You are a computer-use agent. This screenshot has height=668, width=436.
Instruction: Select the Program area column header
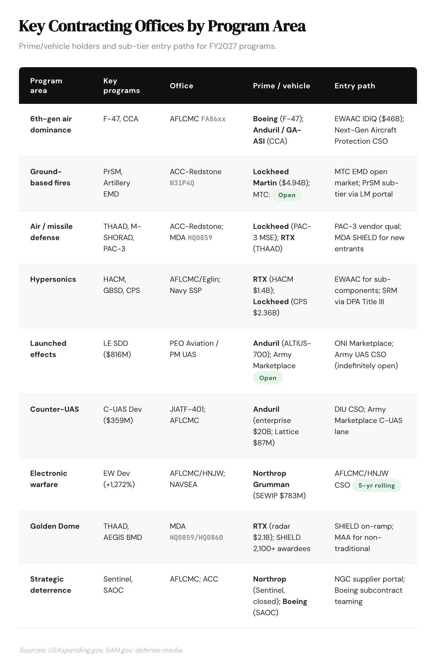46,86
